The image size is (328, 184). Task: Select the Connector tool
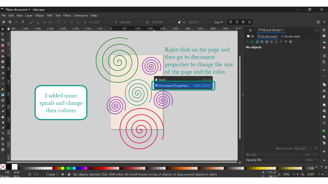[3, 133]
